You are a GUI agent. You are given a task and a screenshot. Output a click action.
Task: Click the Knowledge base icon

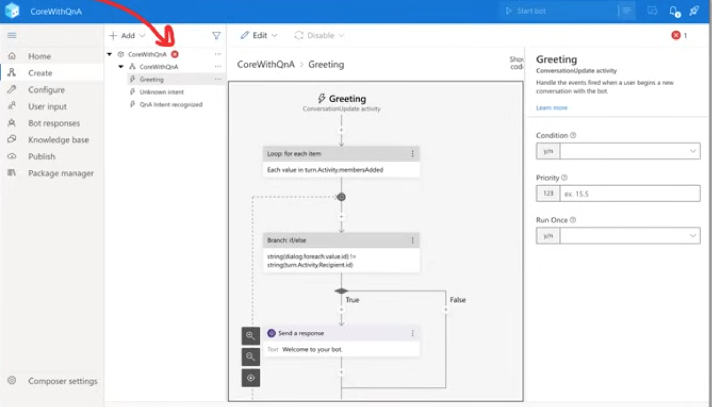[x=12, y=139]
